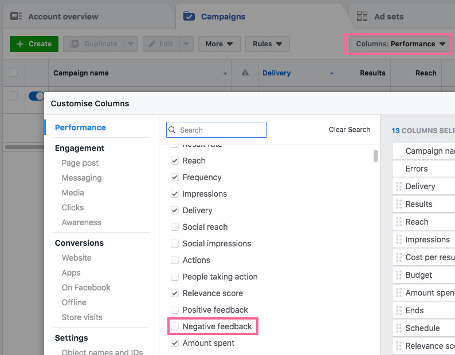The image size is (455, 355).
Task: Sort by the Results column header
Action: coord(372,73)
